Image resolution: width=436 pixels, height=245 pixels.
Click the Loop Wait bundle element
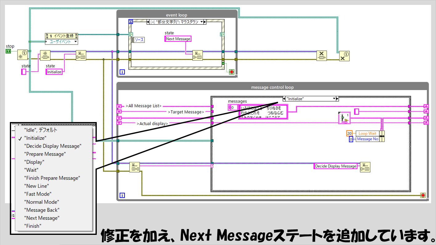(367, 133)
